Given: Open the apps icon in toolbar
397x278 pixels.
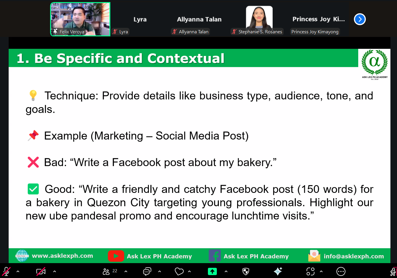Looking at the screenshot, I should coord(311,271).
